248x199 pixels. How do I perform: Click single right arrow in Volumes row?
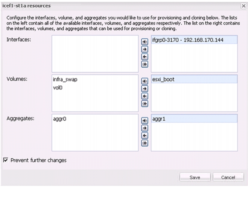(x=145, y=89)
